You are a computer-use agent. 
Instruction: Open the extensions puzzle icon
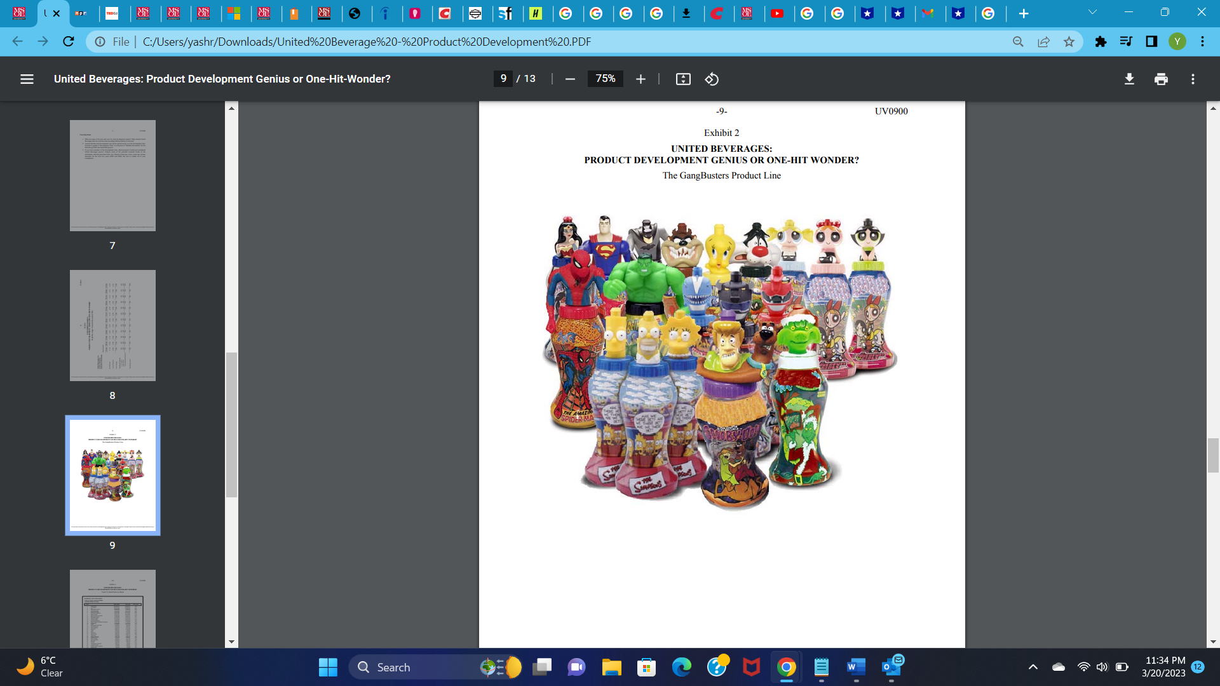pos(1101,41)
